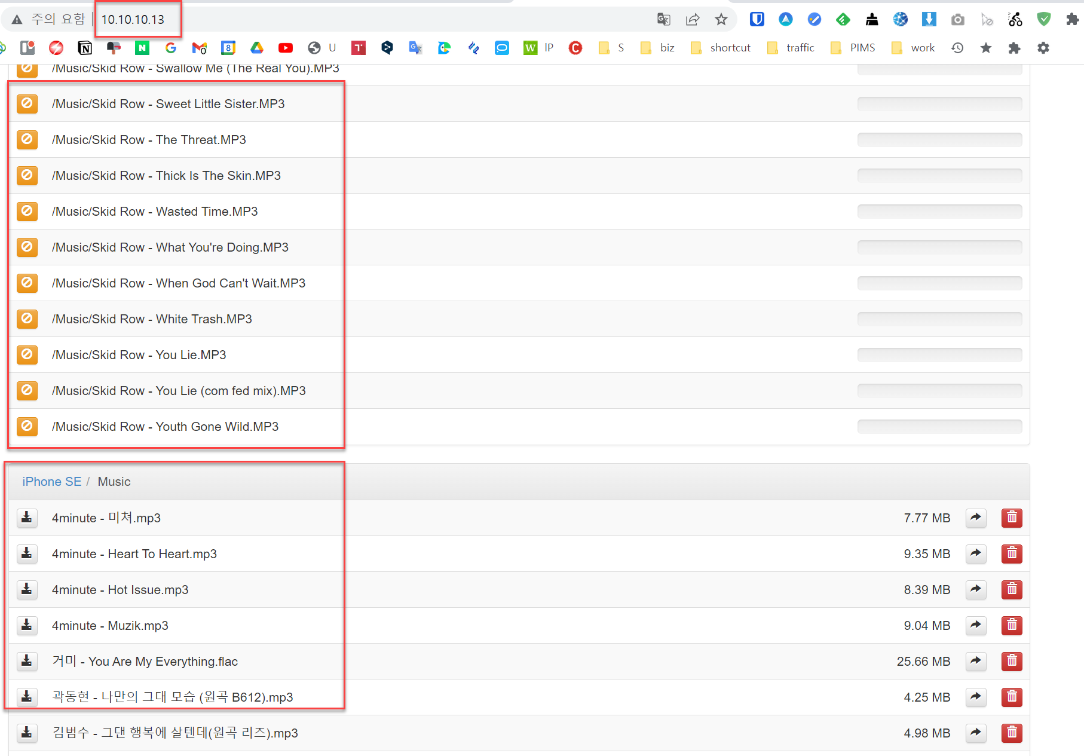
Task: Click progress bar for White Trash.MP3
Action: pos(939,319)
